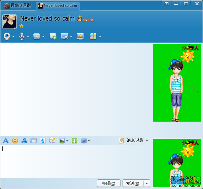Image resolution: width=203 pixels, height=189 pixels.
Task: Click the 关闭(C) button
Action: 109,184
